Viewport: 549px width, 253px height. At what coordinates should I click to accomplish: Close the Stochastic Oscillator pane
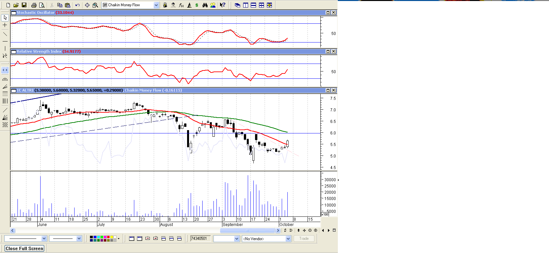tap(334, 13)
